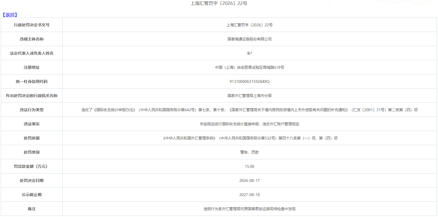
Task: Select penalty basis citing 中华人民共和国外汇管理条例
Action: tap(250, 138)
